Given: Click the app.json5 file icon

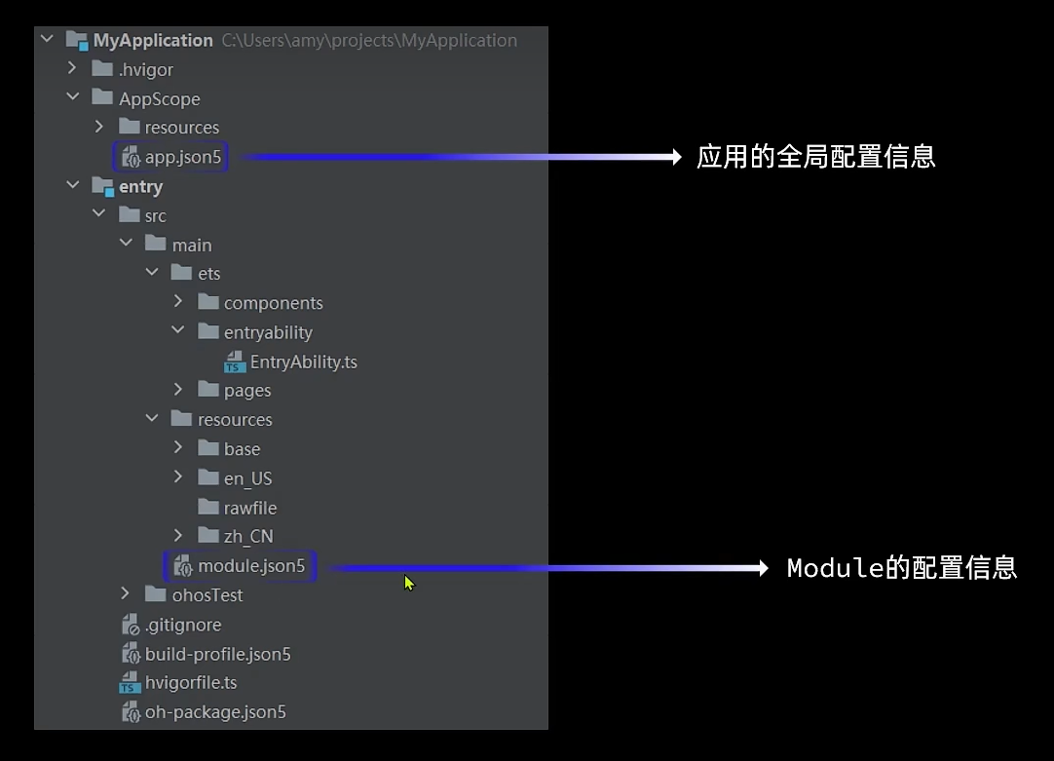Looking at the screenshot, I should tap(131, 157).
